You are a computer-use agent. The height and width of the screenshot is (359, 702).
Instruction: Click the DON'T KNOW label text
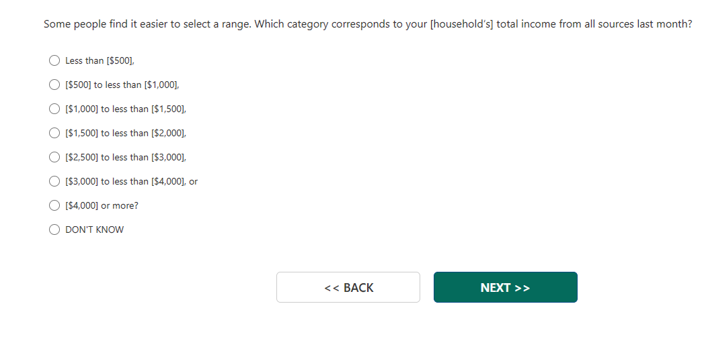tap(94, 229)
